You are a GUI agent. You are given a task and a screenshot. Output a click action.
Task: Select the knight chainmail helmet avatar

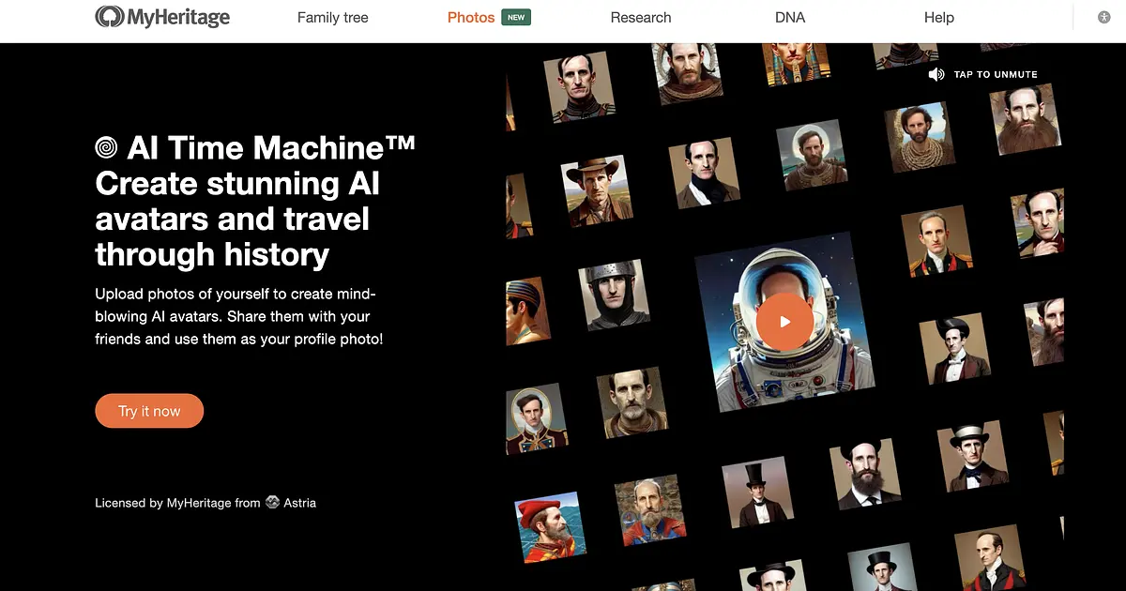[x=613, y=295]
